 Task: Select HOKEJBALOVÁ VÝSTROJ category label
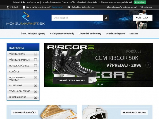[x=17, y=79]
